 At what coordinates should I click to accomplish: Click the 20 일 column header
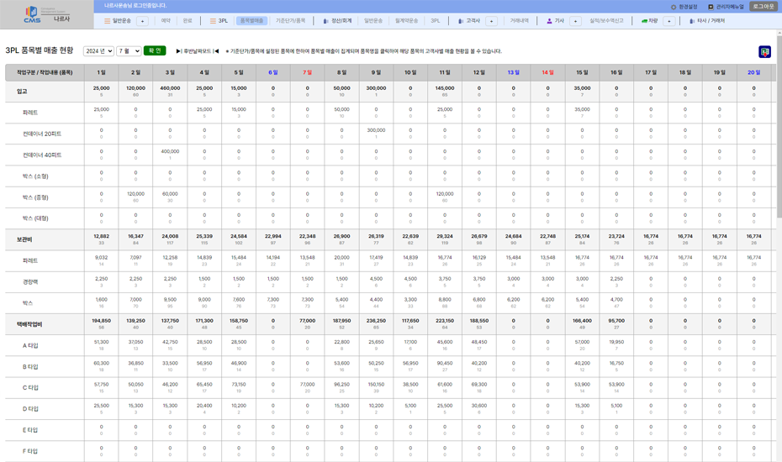pos(753,72)
